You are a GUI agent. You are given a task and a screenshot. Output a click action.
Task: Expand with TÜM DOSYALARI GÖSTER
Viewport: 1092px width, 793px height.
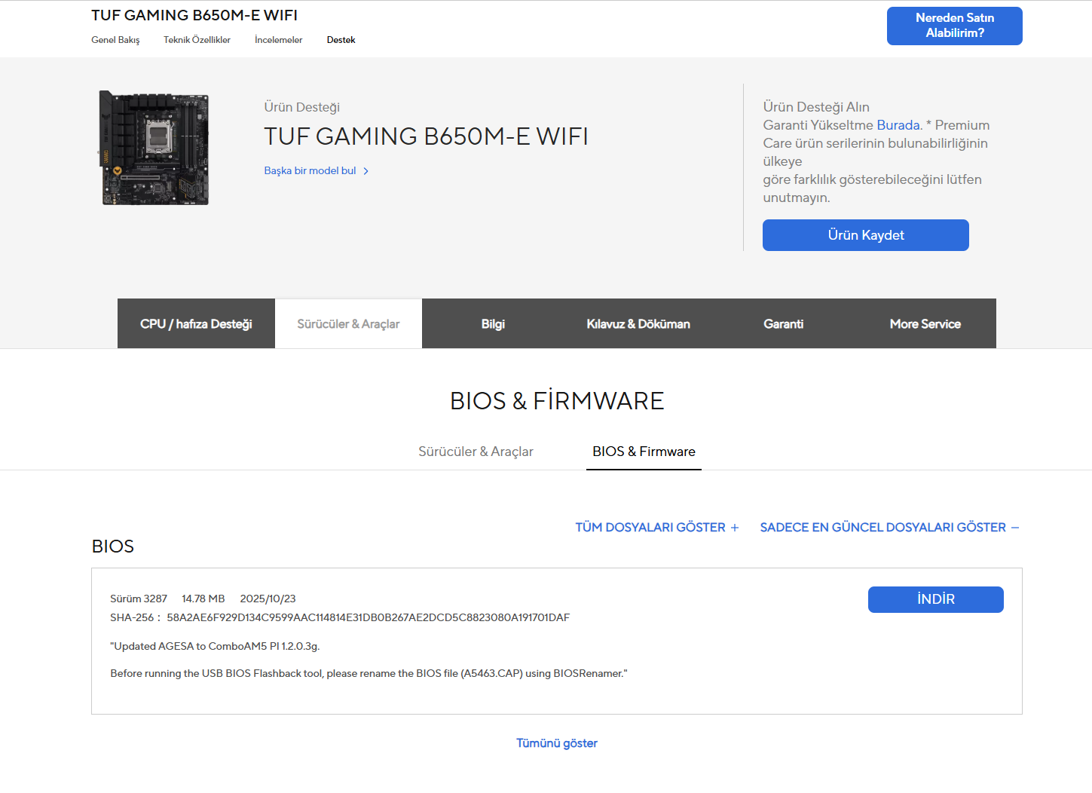[657, 528]
